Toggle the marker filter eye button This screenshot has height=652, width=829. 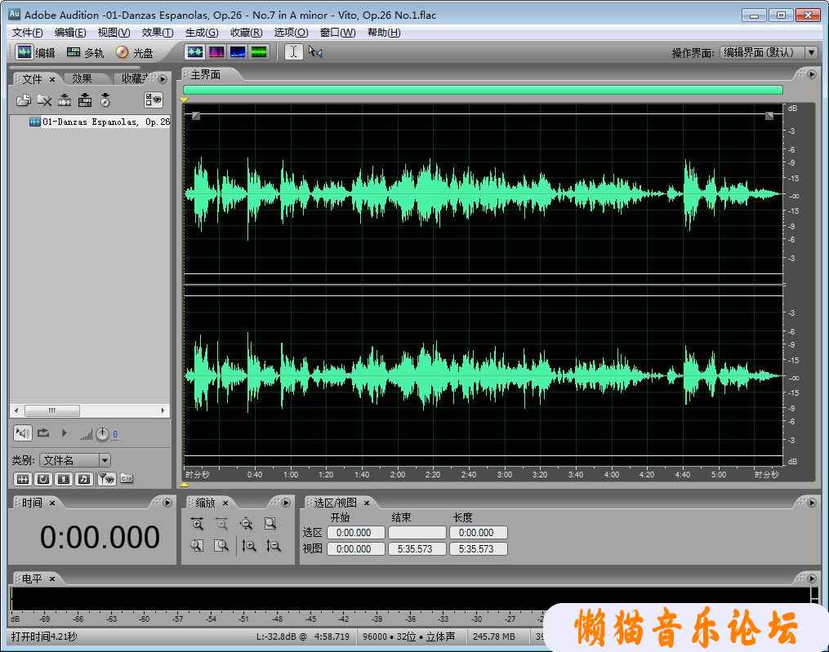(107, 479)
